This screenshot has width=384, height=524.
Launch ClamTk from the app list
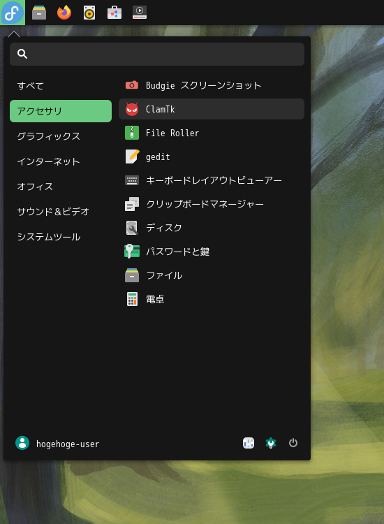click(x=212, y=109)
